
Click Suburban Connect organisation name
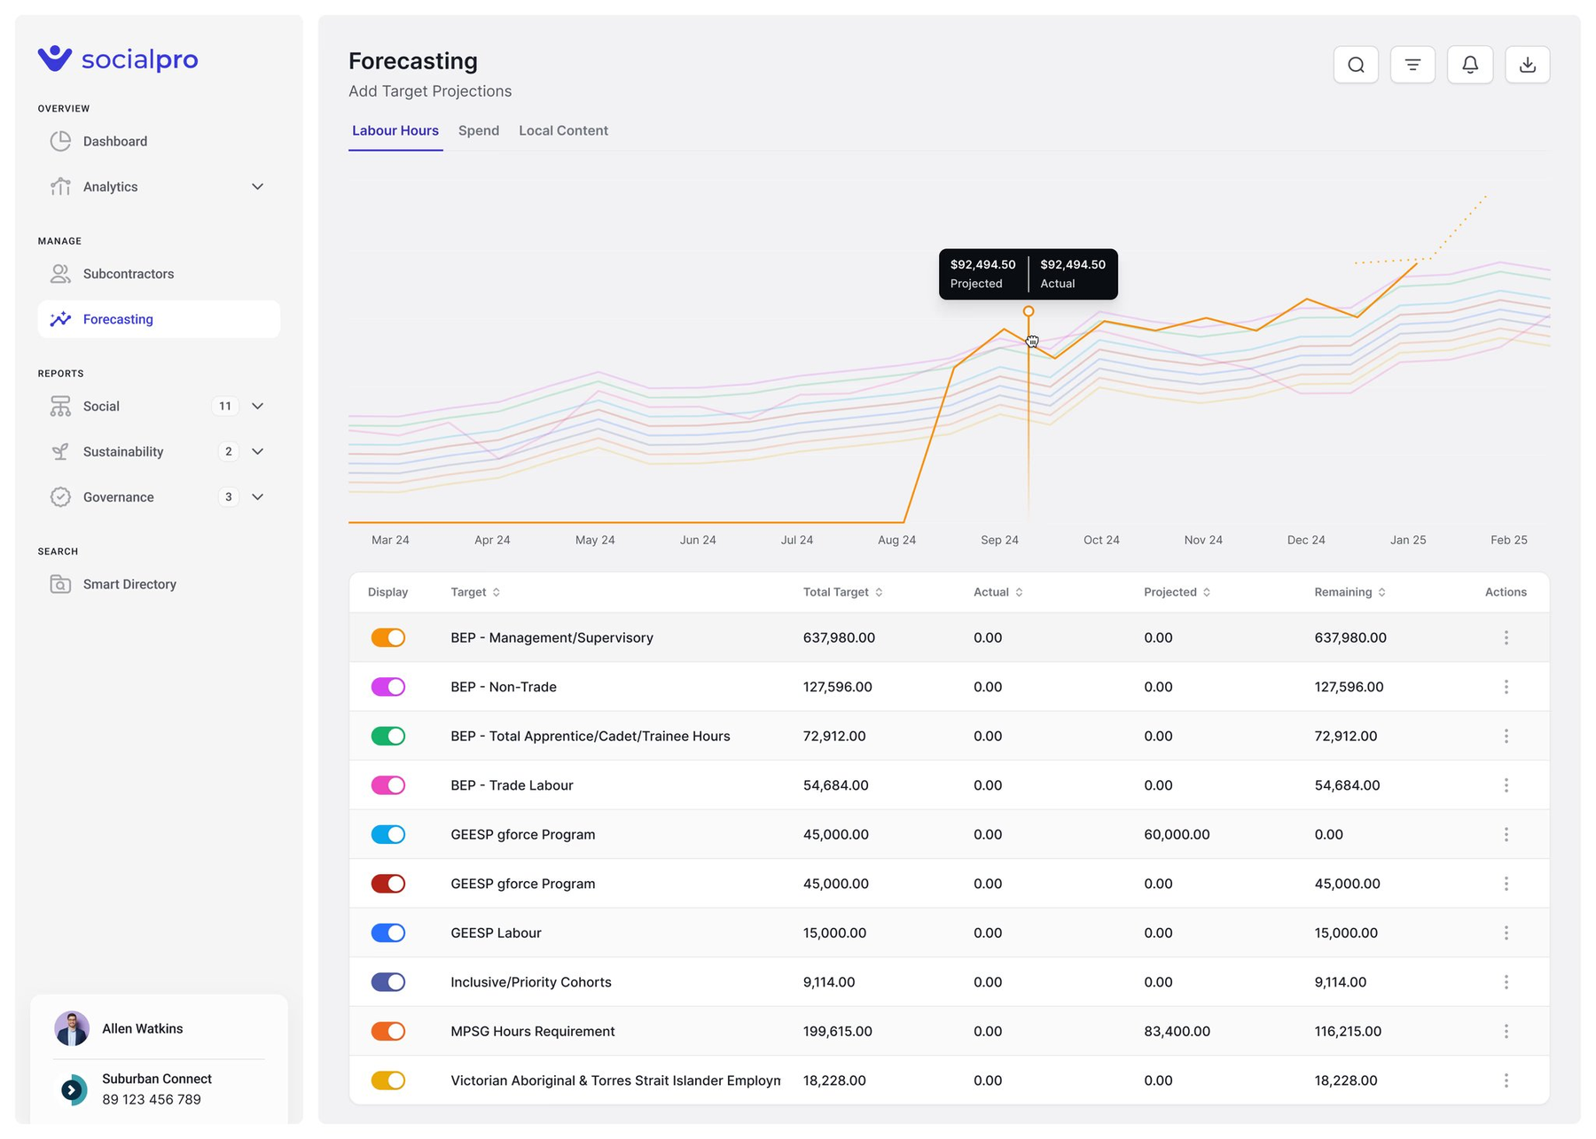[x=157, y=1079]
